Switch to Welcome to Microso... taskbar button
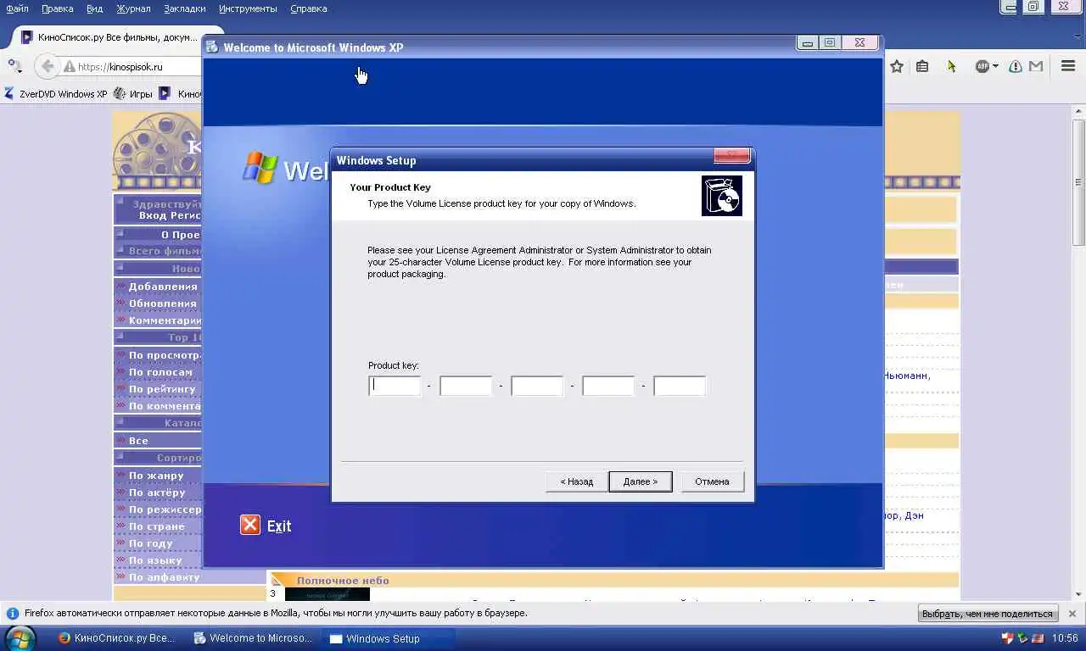This screenshot has height=651, width=1086. coord(253,638)
